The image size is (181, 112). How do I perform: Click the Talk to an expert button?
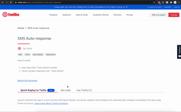tap(158, 15)
